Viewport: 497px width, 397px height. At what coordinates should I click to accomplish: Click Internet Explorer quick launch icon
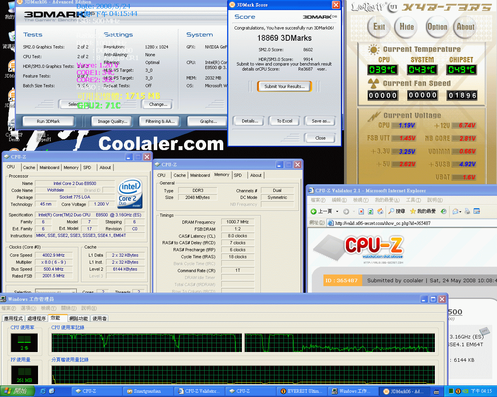[x=43, y=391]
